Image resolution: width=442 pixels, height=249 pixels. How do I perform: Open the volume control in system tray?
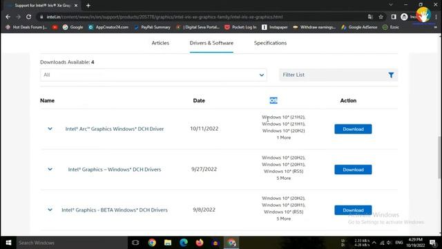click(x=390, y=243)
